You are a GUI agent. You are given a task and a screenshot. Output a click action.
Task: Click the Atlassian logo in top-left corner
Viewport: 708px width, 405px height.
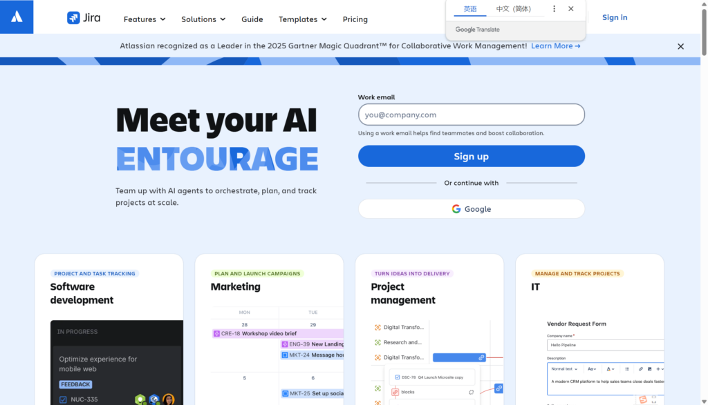click(17, 17)
